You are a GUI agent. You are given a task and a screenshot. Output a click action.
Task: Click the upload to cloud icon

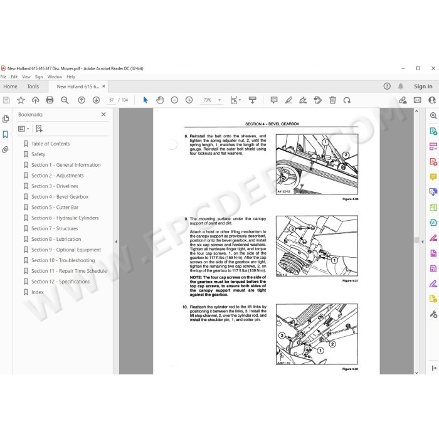click(35, 100)
